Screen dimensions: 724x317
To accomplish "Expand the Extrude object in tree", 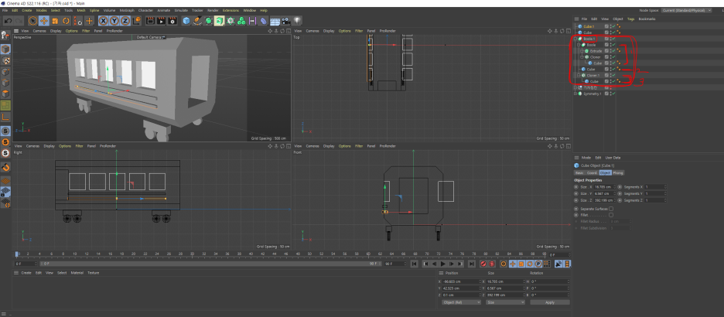I will click(x=582, y=51).
